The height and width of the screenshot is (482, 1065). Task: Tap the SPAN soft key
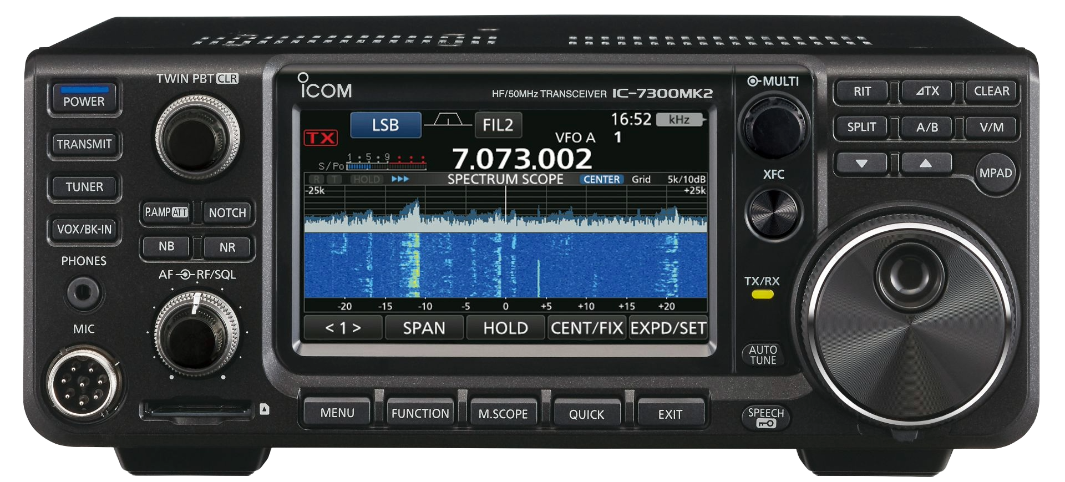(x=424, y=328)
